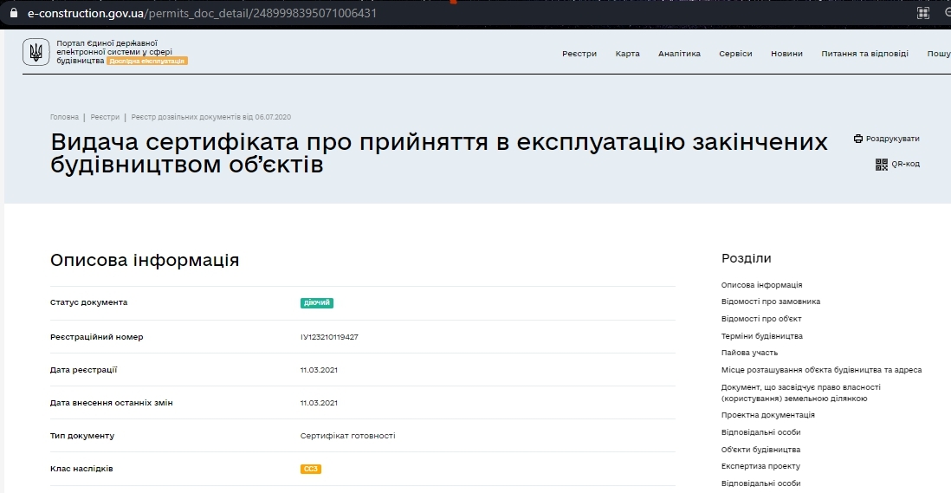951x493 pixels.
Task: Open the Аналітика menu item
Action: (x=679, y=54)
